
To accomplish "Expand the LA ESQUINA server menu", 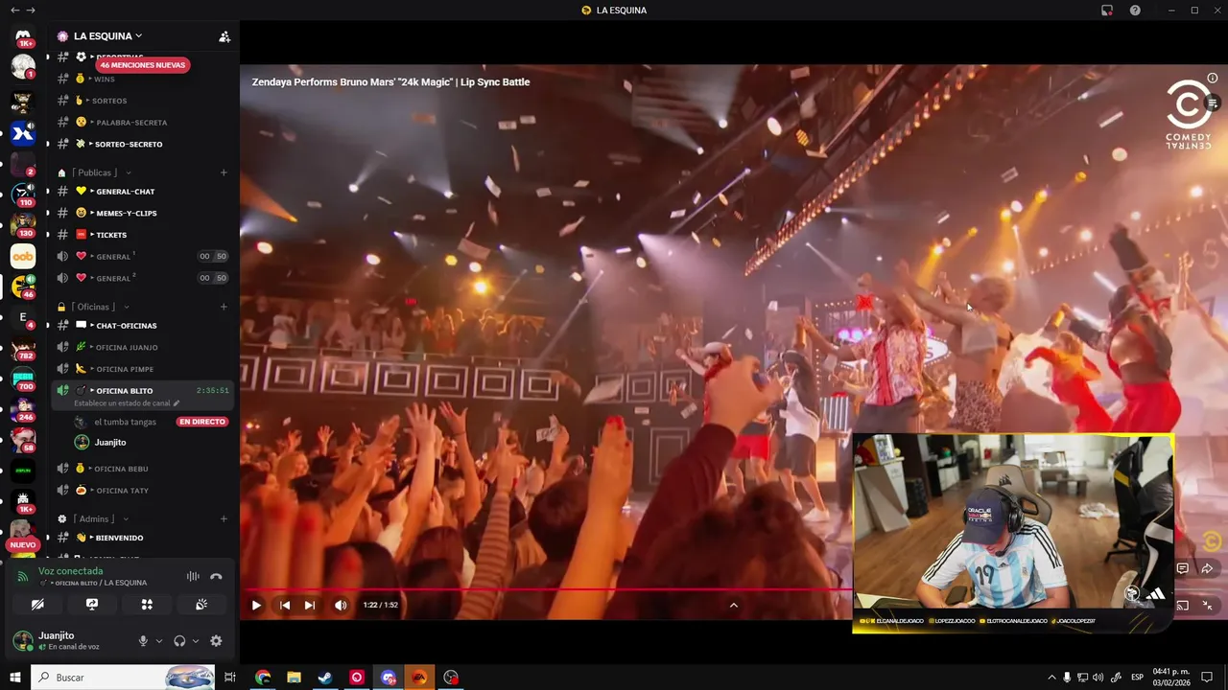I will coord(106,36).
